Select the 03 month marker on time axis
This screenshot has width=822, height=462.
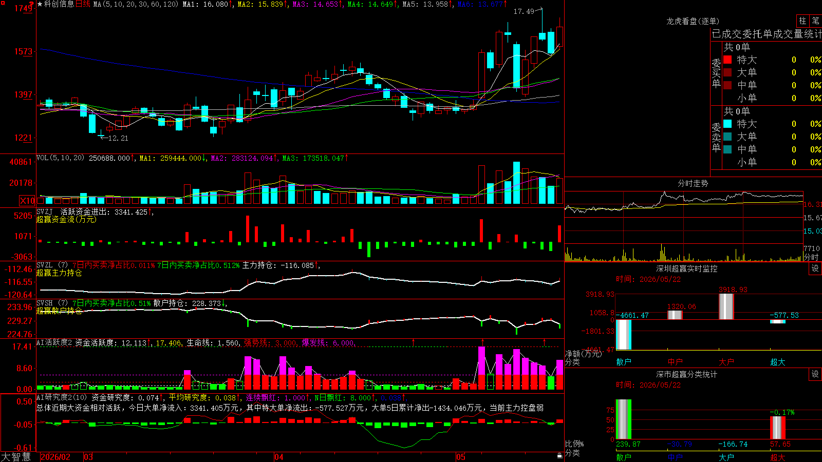[88, 457]
